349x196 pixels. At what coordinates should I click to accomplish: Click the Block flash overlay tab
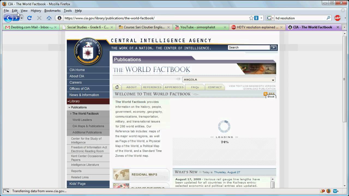pos(271,97)
